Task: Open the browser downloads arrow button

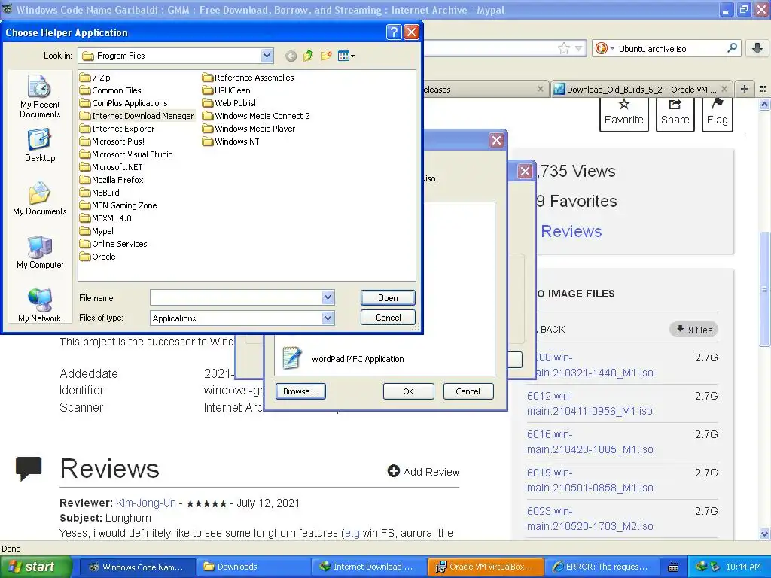Action: (x=757, y=48)
